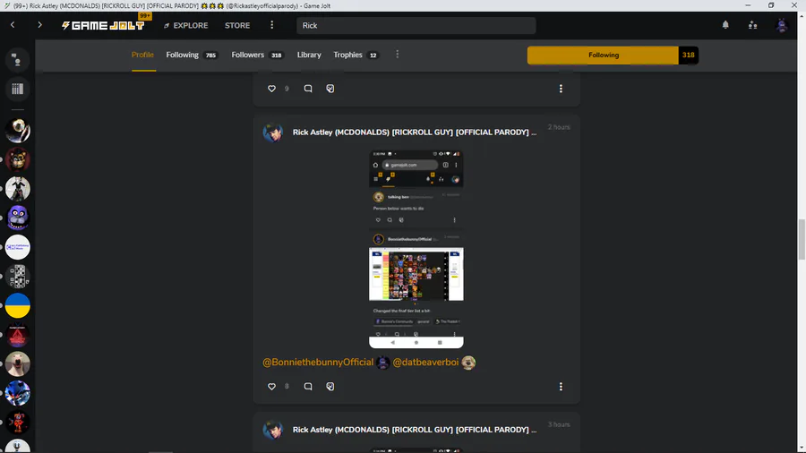Expand the profile tabs overflow menu
Screen dimensions: 806x453
[x=398, y=55]
